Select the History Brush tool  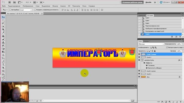tap(3, 45)
